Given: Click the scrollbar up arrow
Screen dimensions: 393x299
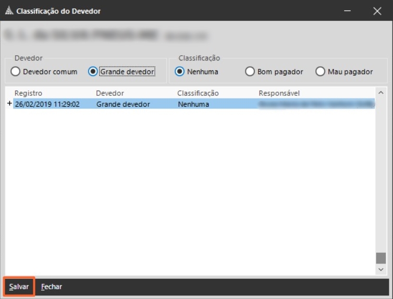Looking at the screenshot, I should point(380,93).
